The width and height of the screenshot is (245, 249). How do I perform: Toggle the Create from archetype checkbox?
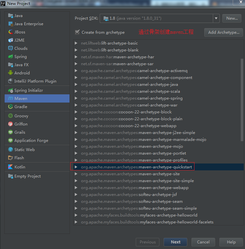(77, 32)
